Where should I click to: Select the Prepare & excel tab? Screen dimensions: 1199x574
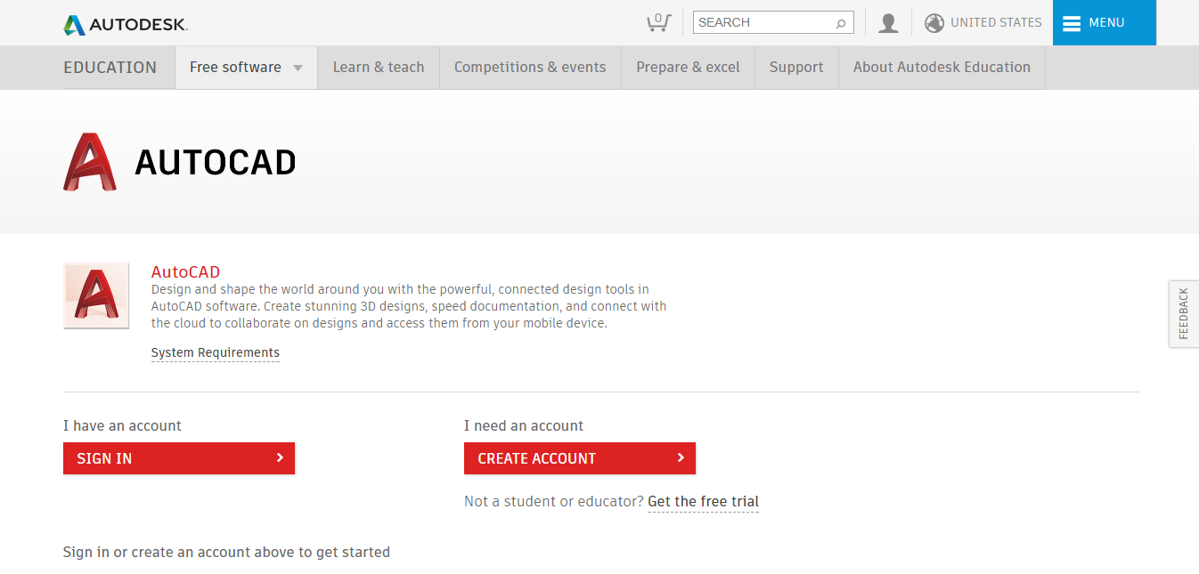pyautogui.click(x=688, y=68)
